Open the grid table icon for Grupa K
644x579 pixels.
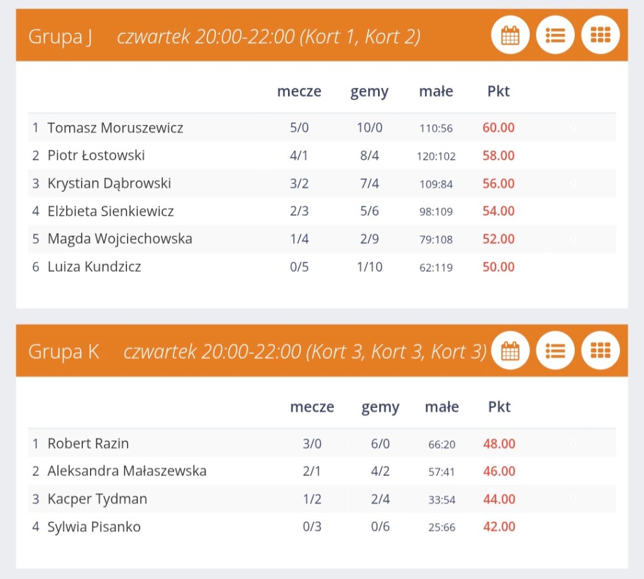[x=601, y=350]
